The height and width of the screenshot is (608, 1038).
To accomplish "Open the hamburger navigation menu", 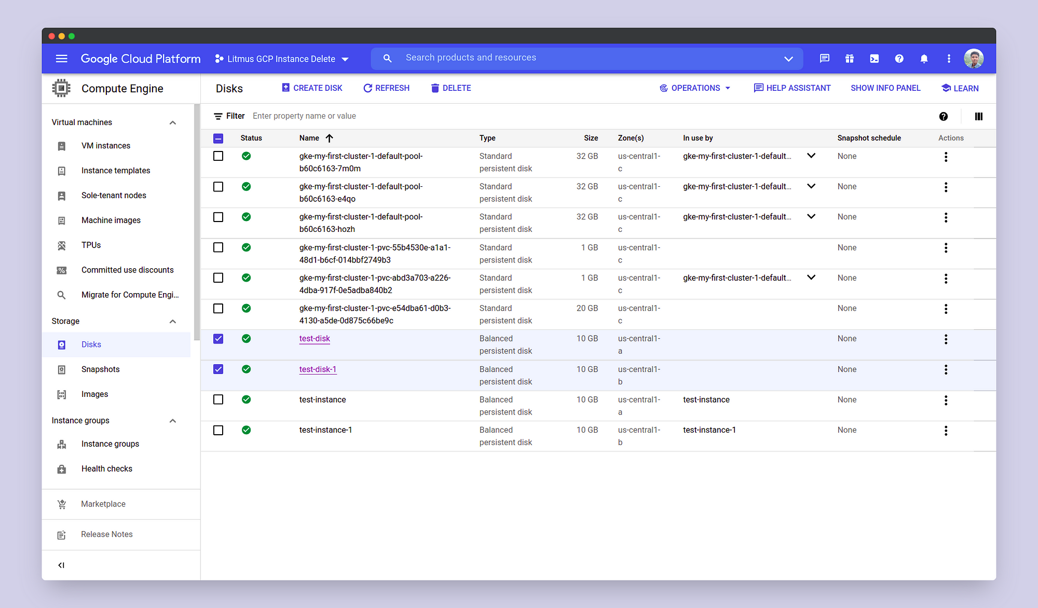I will tap(61, 59).
